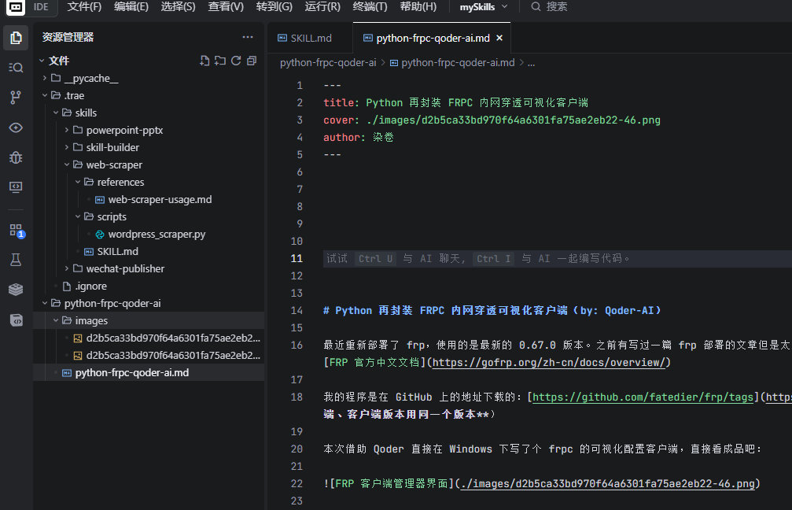
Task: Click the gofrp.org docs link
Action: tap(549, 362)
